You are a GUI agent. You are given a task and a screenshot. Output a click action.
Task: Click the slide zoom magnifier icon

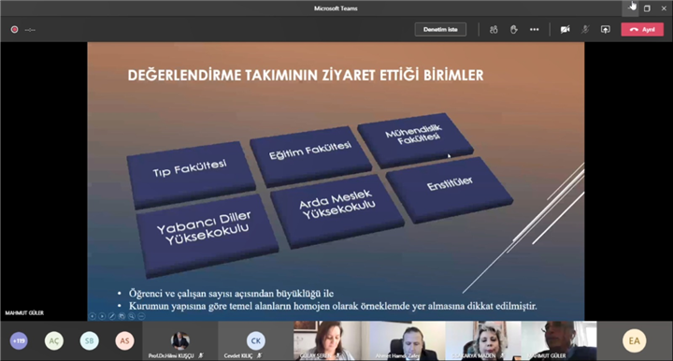point(132,316)
